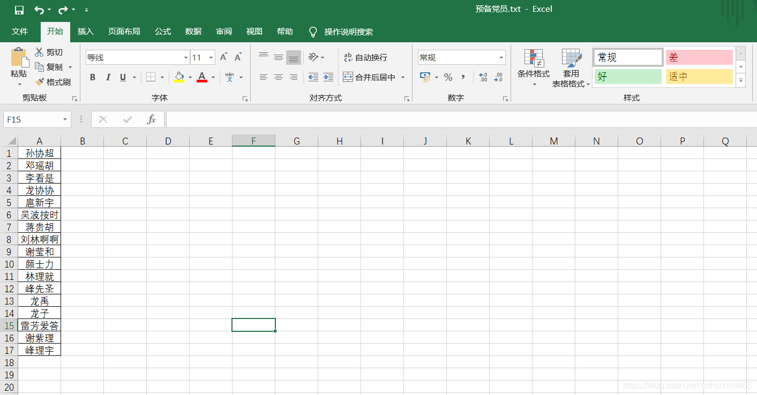Increase font size with the larger A
The image size is (757, 395).
[223, 57]
